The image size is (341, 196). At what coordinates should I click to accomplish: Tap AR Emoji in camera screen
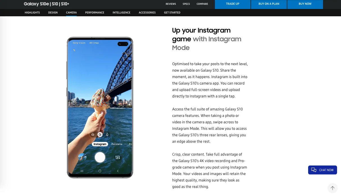click(94, 43)
